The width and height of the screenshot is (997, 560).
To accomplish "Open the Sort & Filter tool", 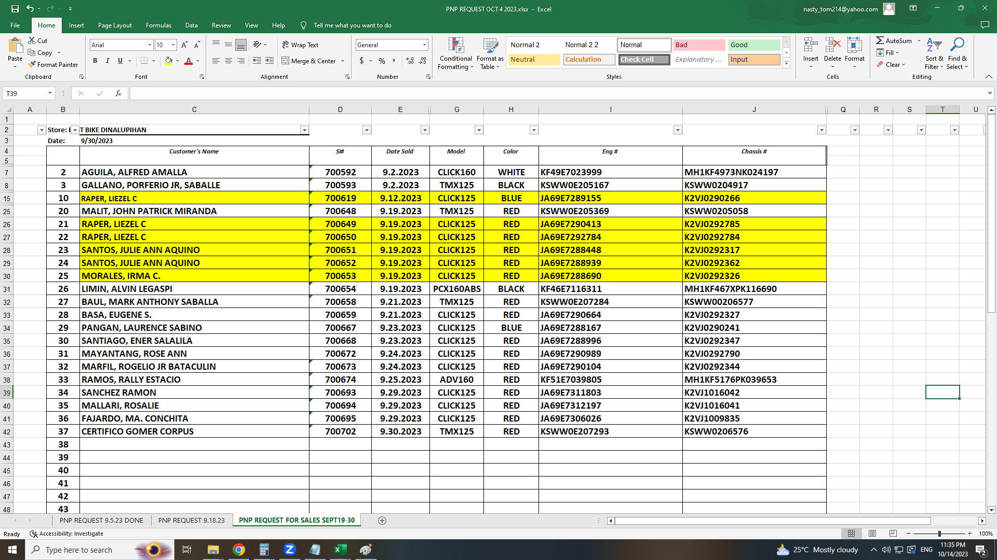I will click(934, 53).
